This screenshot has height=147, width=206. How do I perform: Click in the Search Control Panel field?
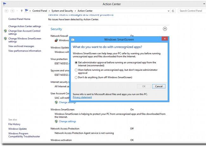(x=192, y=11)
